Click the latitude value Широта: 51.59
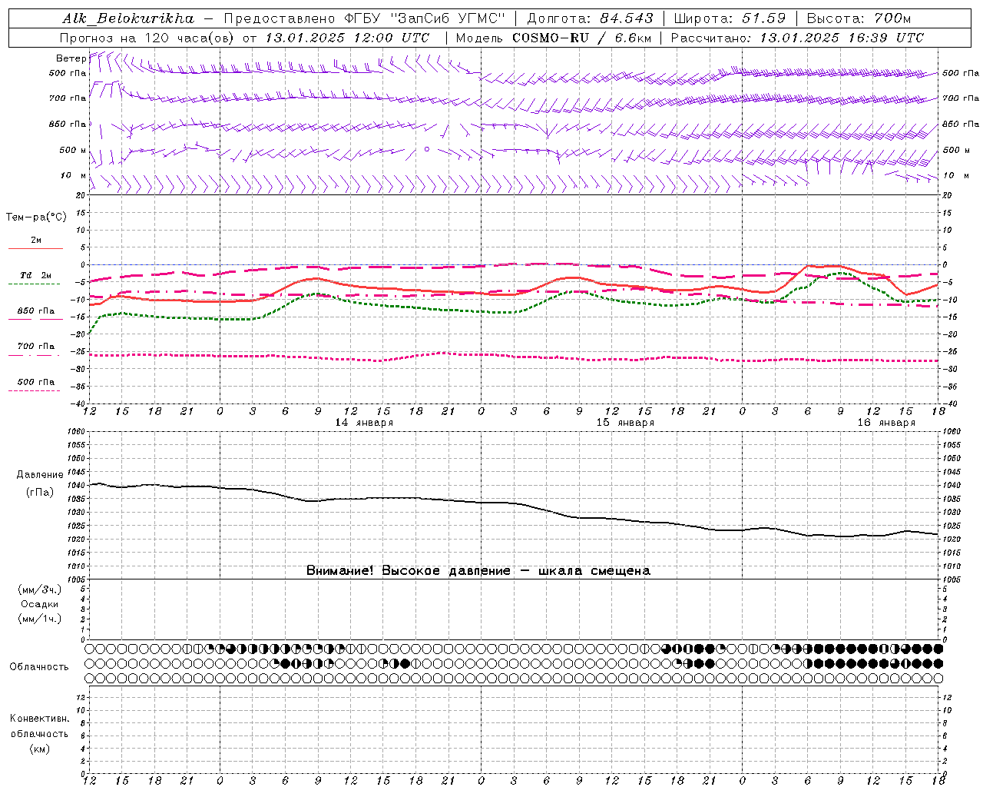The height and width of the screenshot is (787, 983). pyautogui.click(x=730, y=18)
